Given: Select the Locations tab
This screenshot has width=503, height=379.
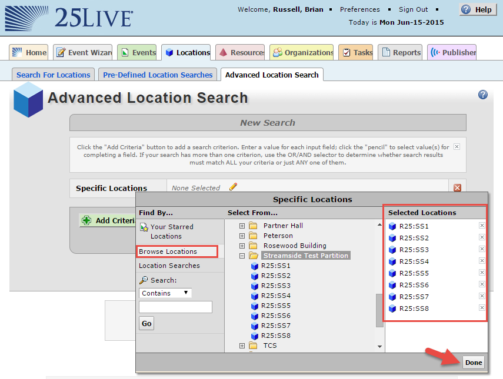Looking at the screenshot, I should pos(186,52).
